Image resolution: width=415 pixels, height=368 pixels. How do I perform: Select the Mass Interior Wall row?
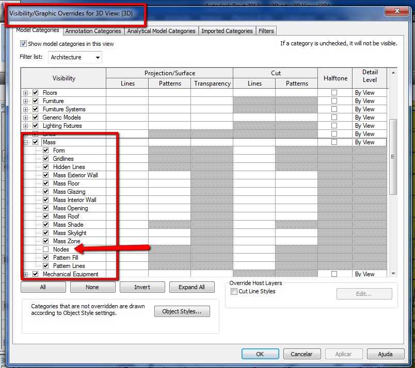pyautogui.click(x=75, y=200)
